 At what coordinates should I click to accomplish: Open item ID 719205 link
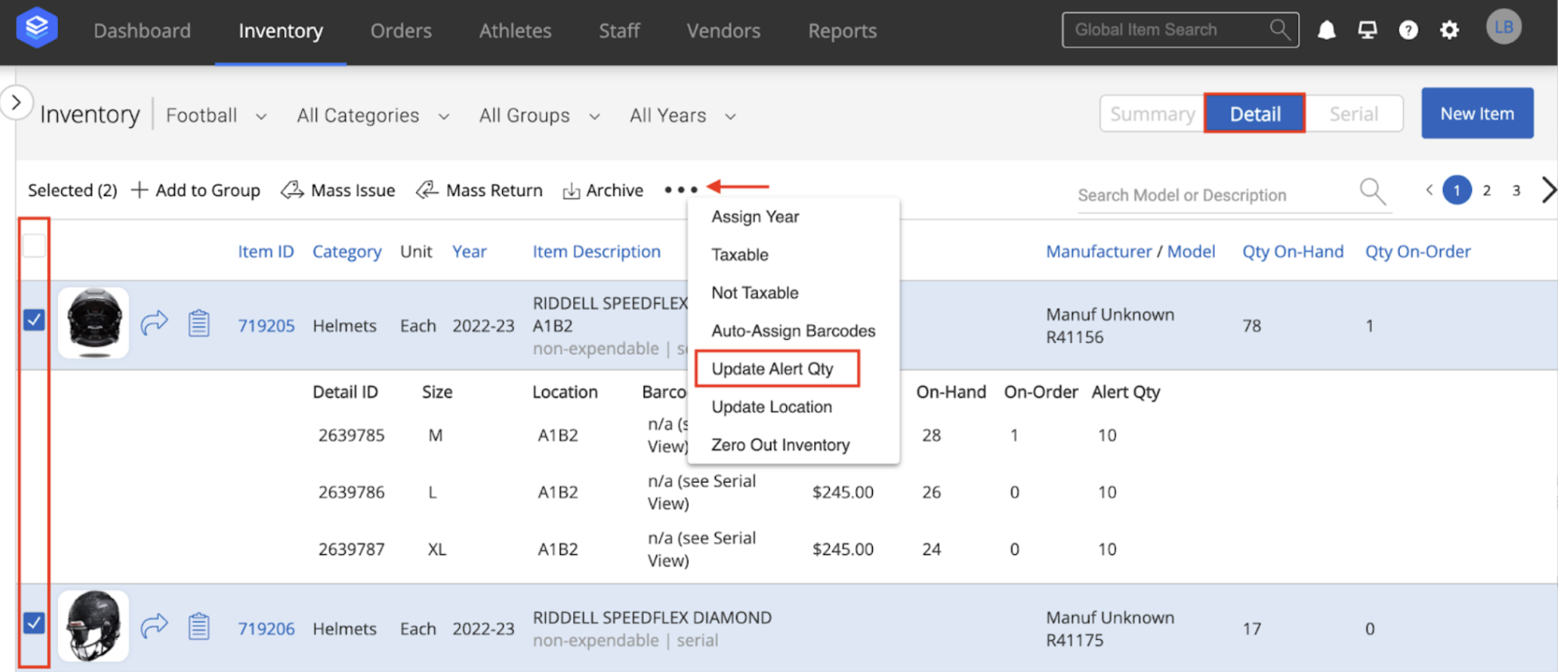(x=266, y=325)
